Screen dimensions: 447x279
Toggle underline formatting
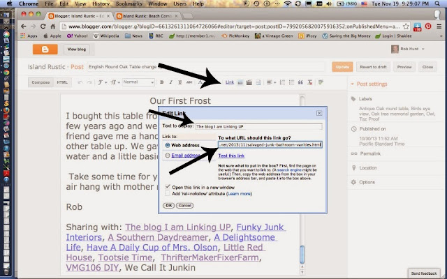[x=180, y=82]
